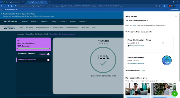
Task: Open the tab search dropdown arrow
Action: point(1,2)
